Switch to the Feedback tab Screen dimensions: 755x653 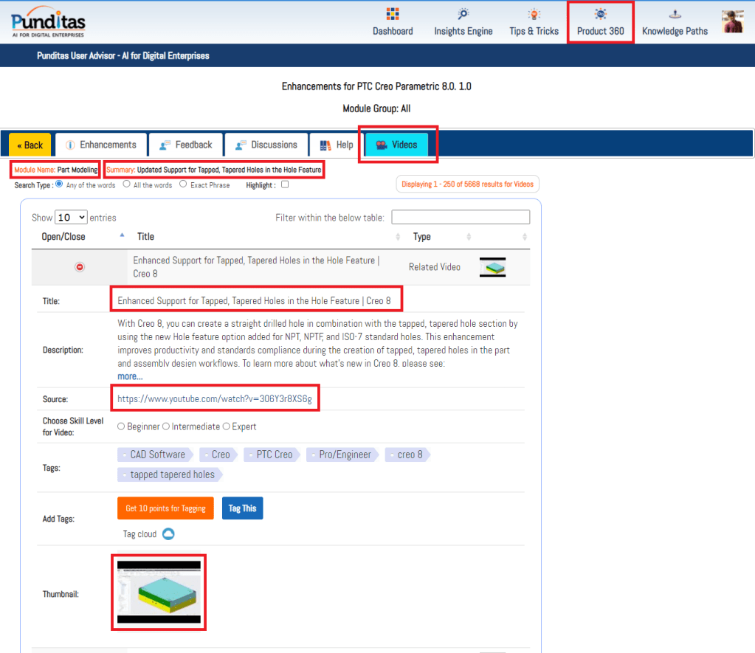click(x=185, y=145)
